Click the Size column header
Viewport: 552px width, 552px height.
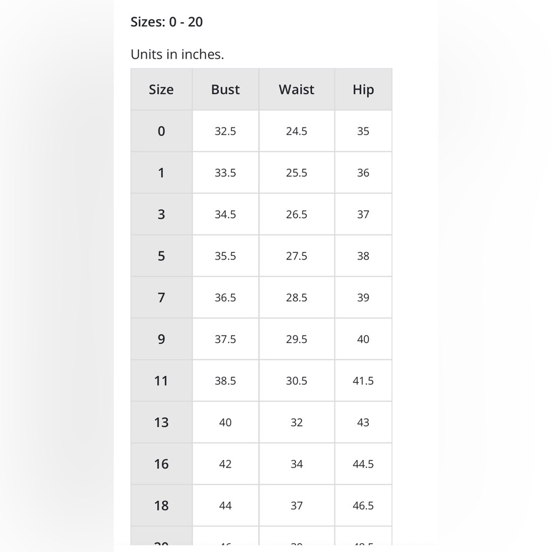161,89
